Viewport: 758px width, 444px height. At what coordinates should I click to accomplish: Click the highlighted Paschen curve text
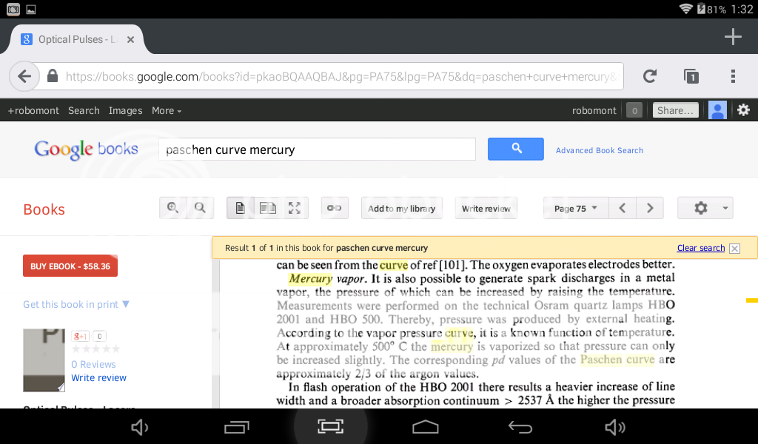click(617, 360)
